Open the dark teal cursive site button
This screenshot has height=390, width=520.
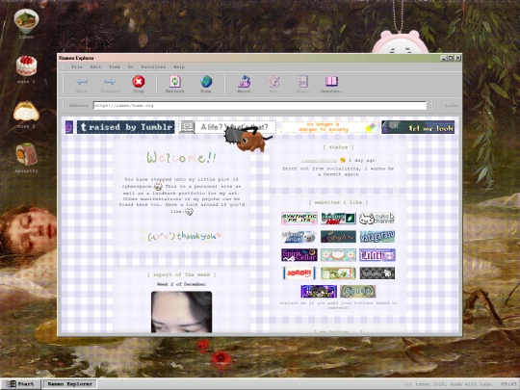(x=338, y=237)
